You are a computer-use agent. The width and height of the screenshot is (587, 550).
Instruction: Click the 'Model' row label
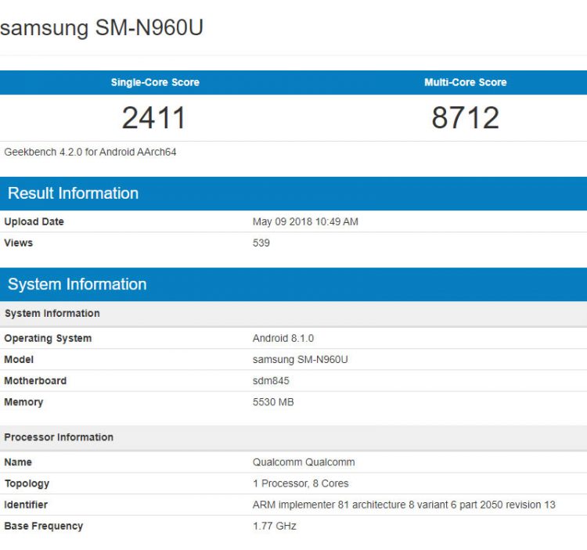19,360
